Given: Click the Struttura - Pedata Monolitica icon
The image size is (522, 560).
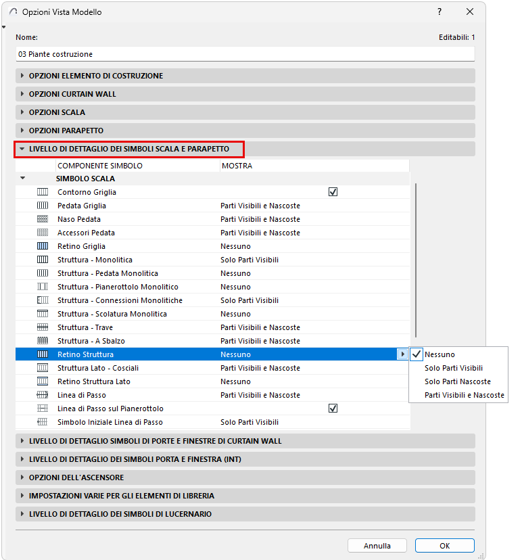Looking at the screenshot, I should pyautogui.click(x=43, y=273).
